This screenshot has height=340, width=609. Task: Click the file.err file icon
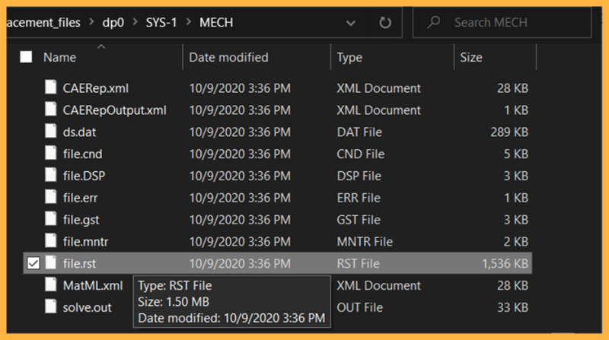(51, 198)
